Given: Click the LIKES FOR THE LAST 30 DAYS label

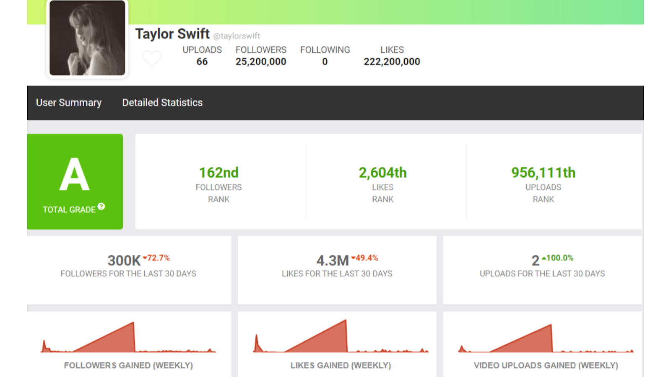Looking at the screenshot, I should 337,274.
